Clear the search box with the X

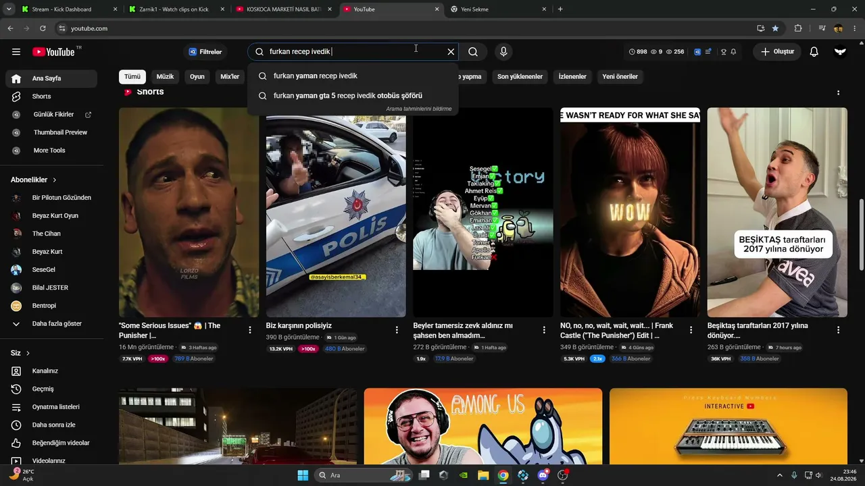(451, 52)
